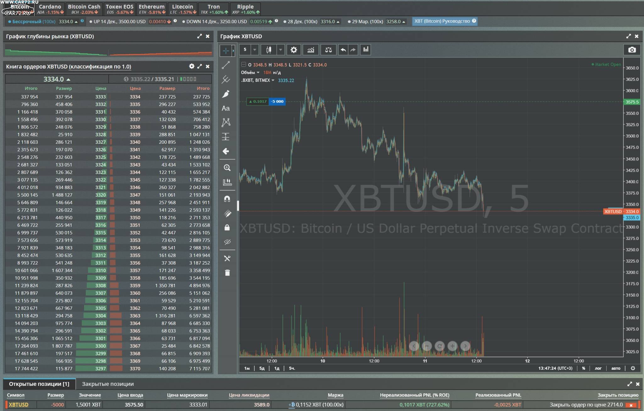
Task: Open XBTUSD symbol link in positions
Action: coord(19,405)
